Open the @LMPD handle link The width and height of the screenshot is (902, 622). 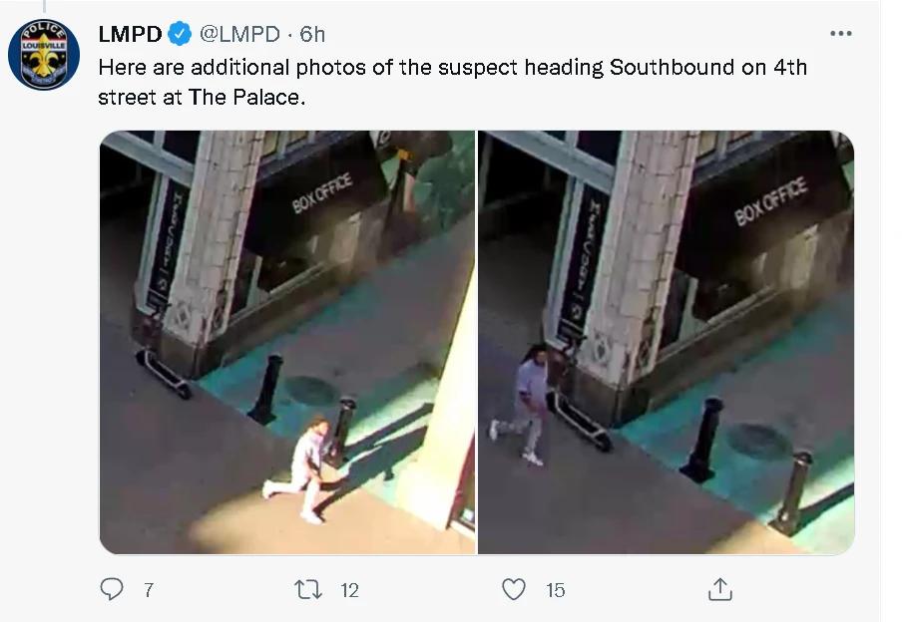[239, 34]
